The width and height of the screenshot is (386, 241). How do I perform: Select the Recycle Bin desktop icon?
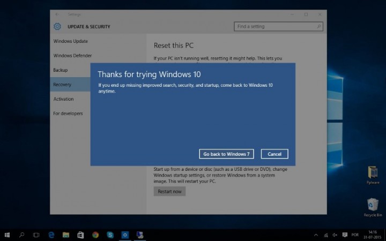point(373,208)
